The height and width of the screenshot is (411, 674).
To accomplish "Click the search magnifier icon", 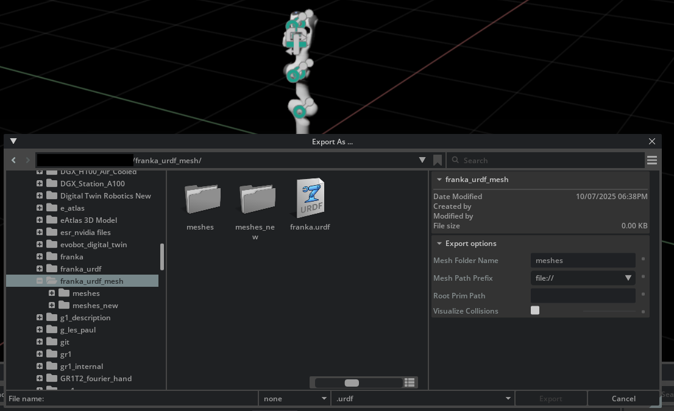I will point(455,160).
